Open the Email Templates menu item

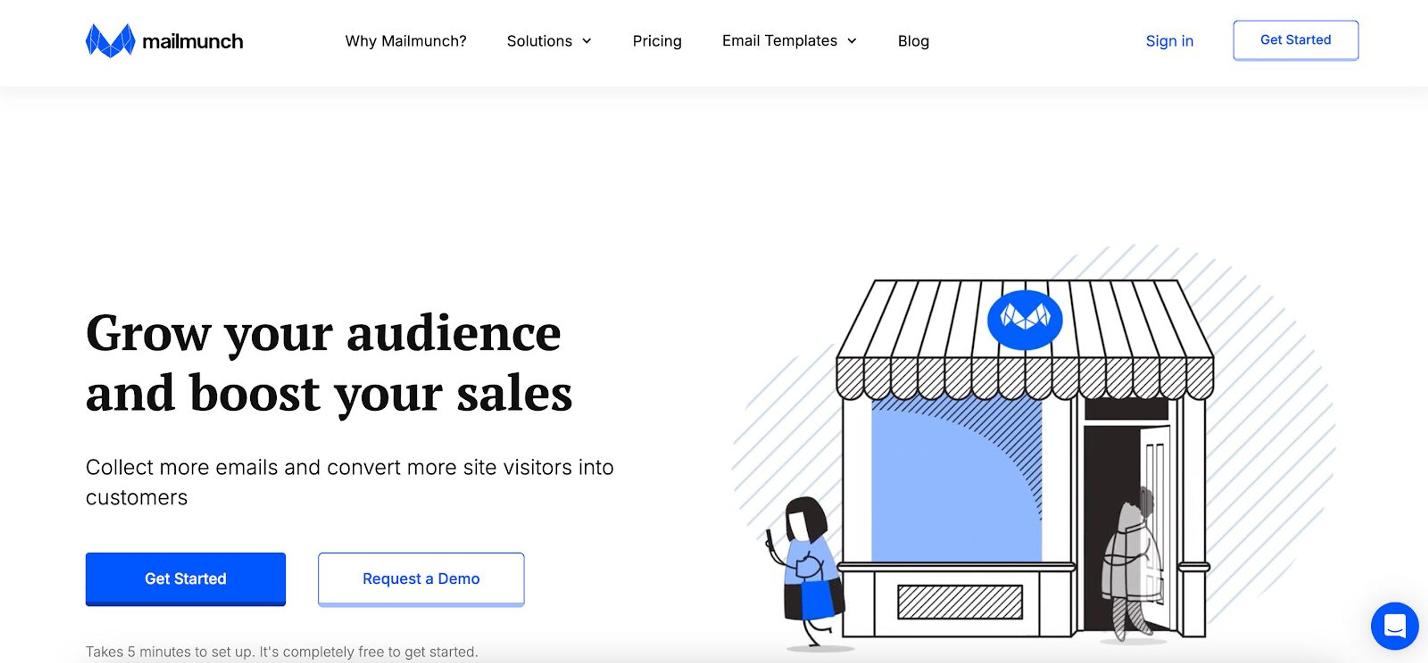point(779,41)
